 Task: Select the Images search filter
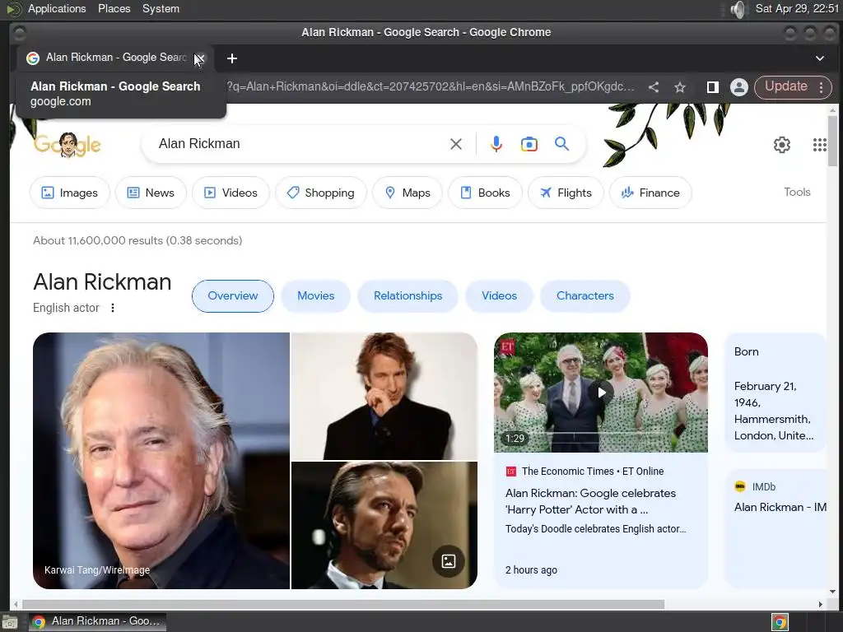(x=70, y=193)
